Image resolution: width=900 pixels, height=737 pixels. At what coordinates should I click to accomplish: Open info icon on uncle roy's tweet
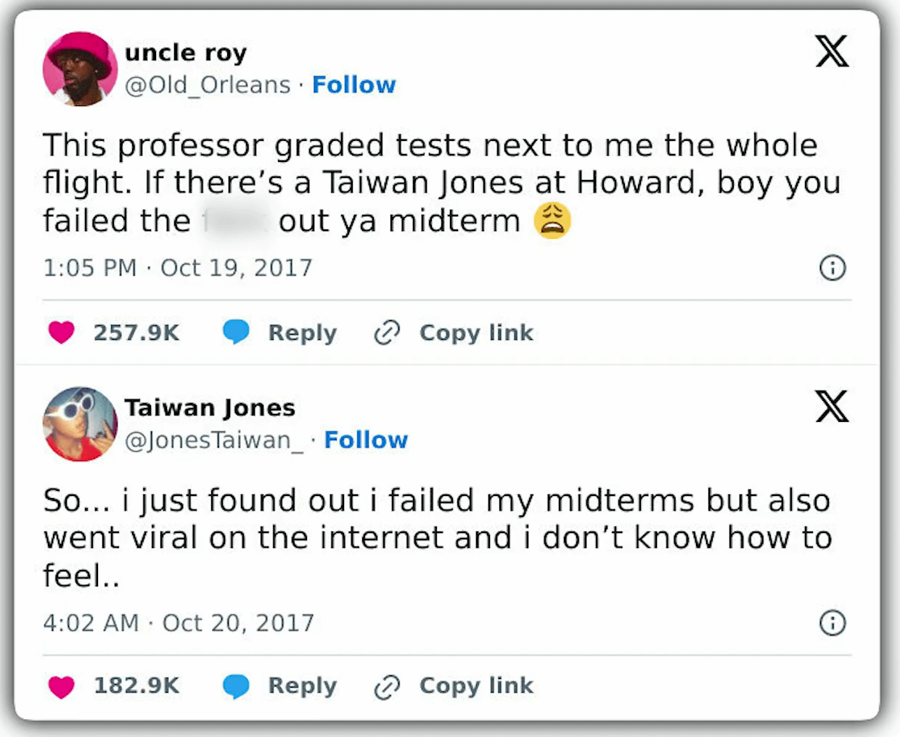(832, 268)
